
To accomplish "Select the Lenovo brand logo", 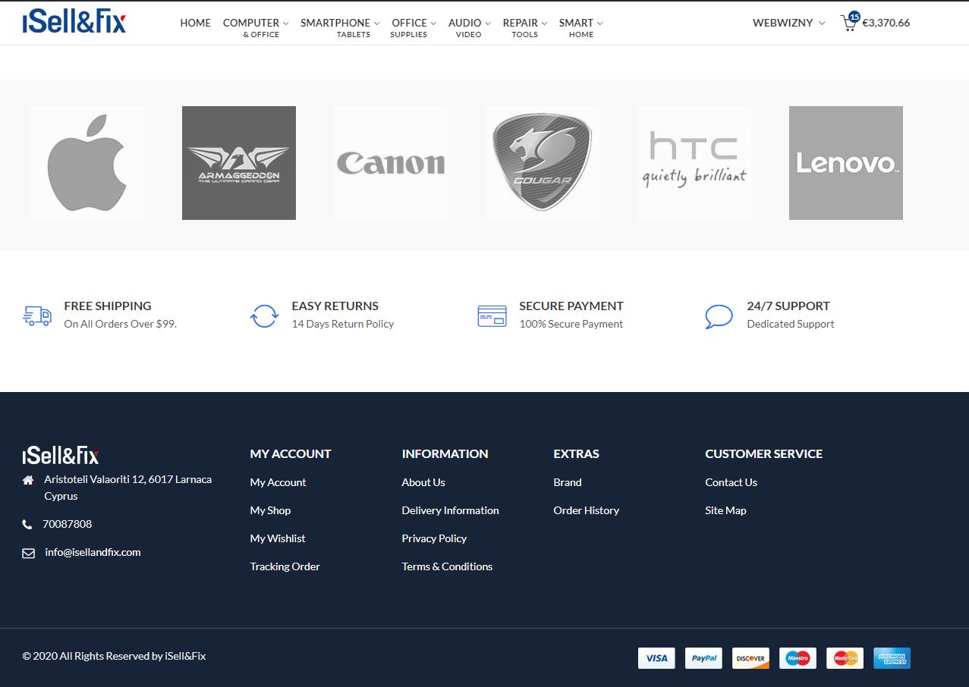I will 845,163.
